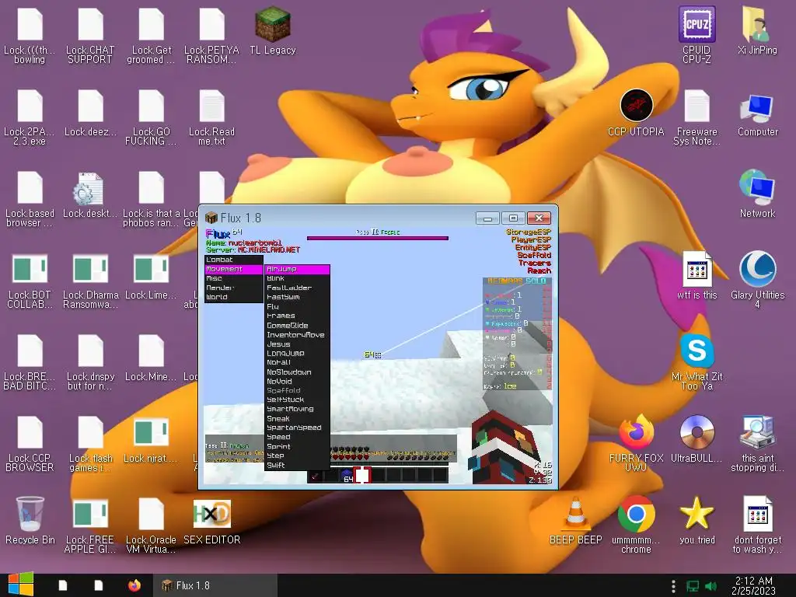Screen dimensions: 796x597
Task: Toggle the Blink module
Action: (298, 278)
